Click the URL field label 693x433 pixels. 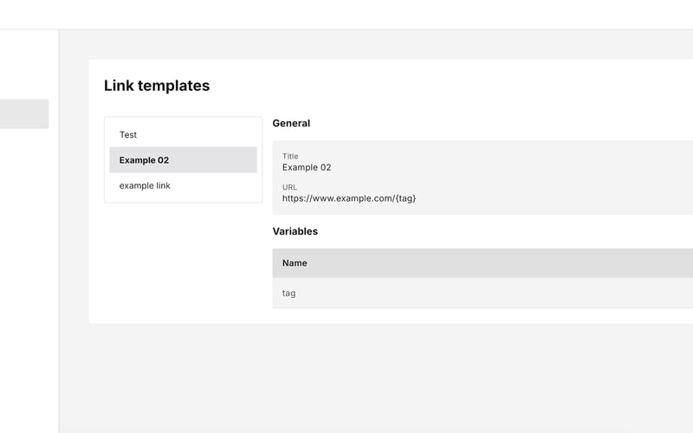[x=289, y=187]
